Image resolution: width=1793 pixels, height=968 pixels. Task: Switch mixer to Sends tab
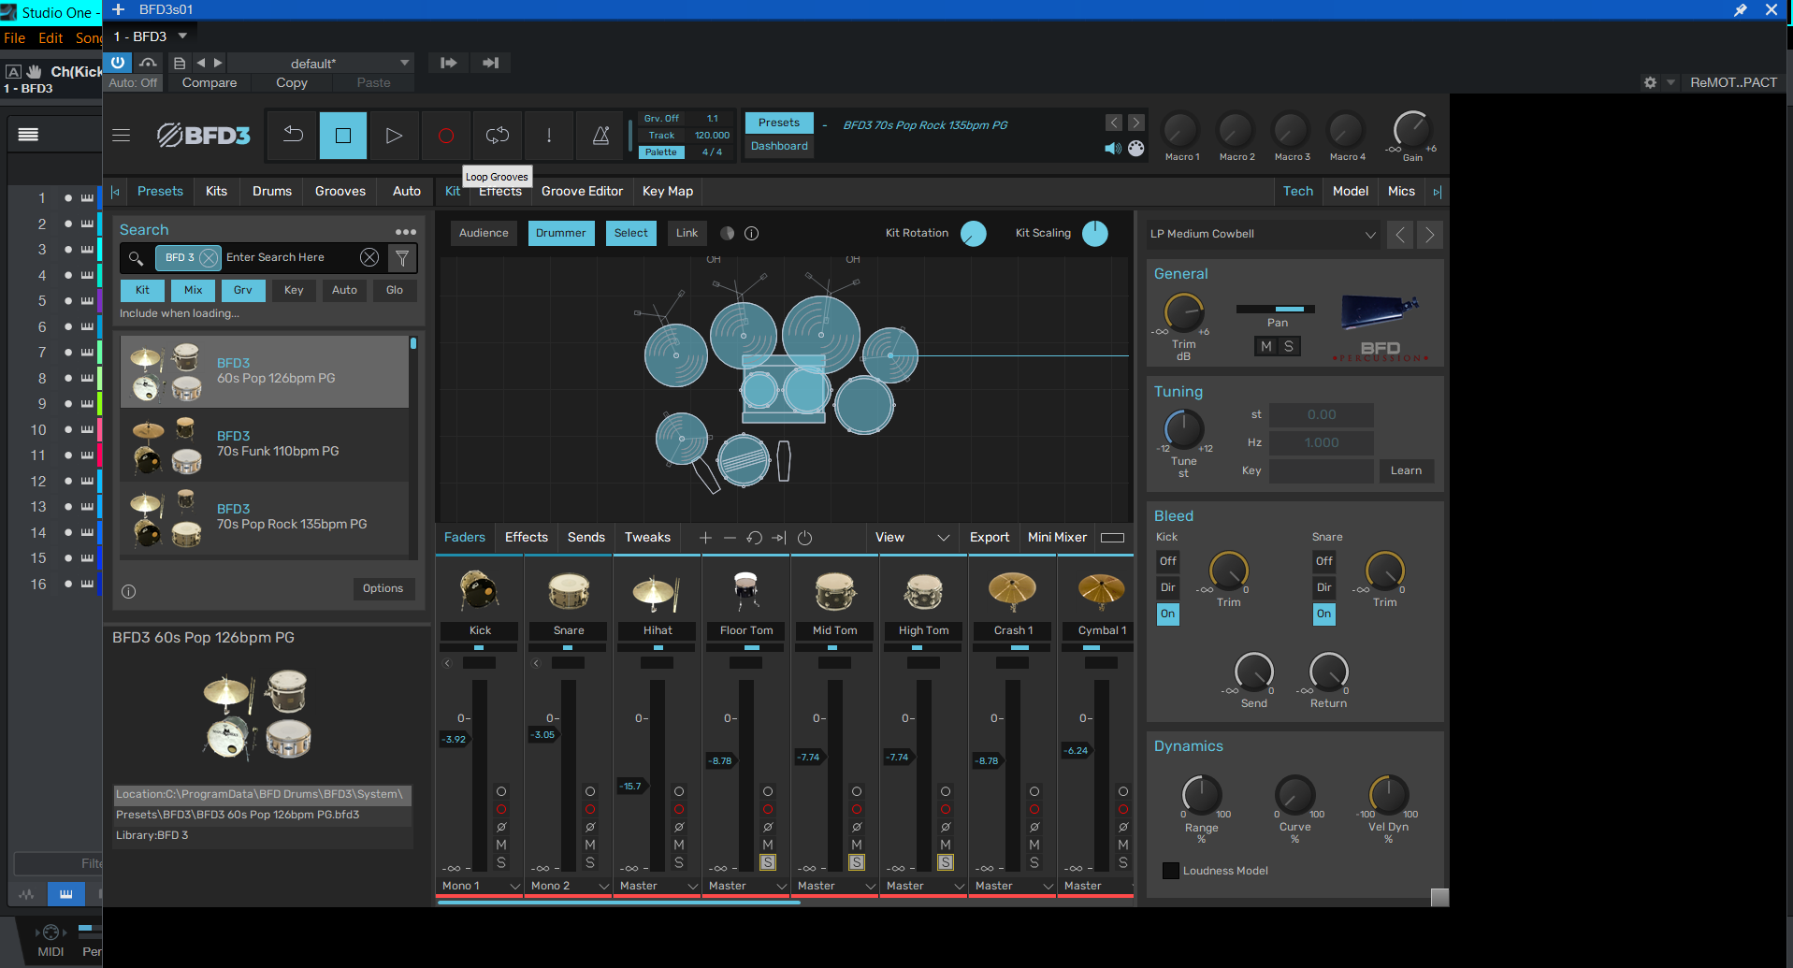click(586, 538)
